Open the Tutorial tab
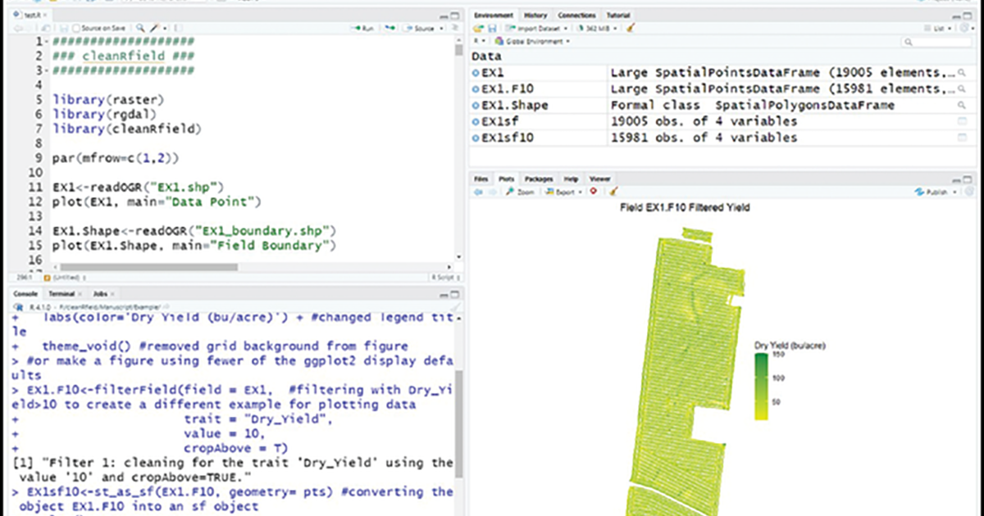 pos(617,16)
